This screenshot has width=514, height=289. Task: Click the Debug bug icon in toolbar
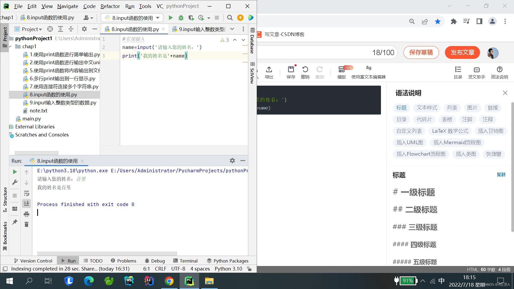coord(181,18)
